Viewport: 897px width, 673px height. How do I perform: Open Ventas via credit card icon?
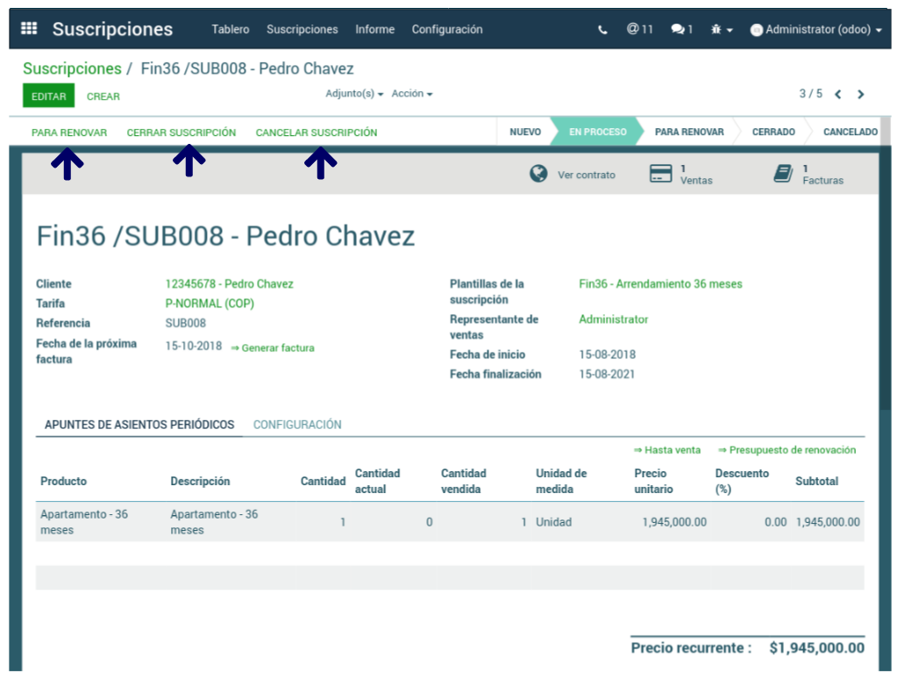pos(661,174)
